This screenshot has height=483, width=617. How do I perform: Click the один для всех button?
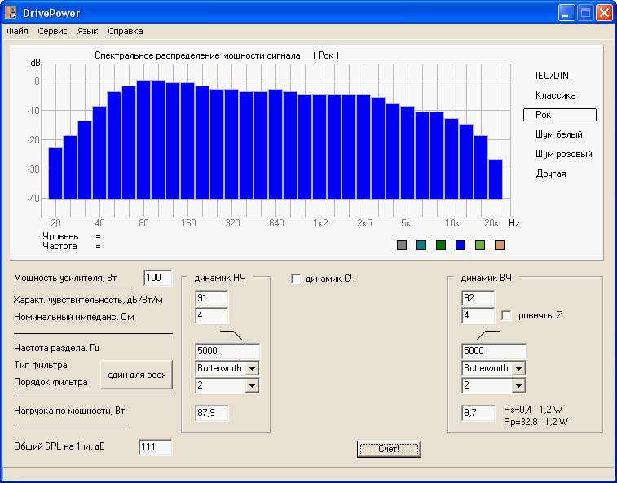[137, 375]
